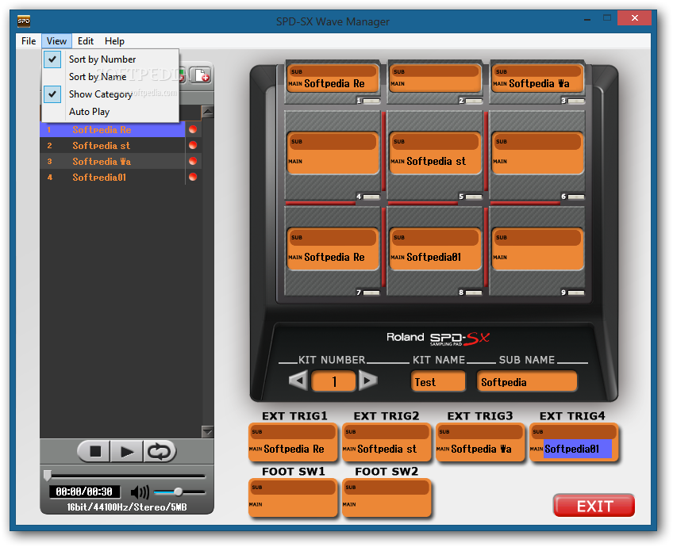Click red dot beside Softpedia st
This screenshot has width=673, height=547.
(193, 145)
